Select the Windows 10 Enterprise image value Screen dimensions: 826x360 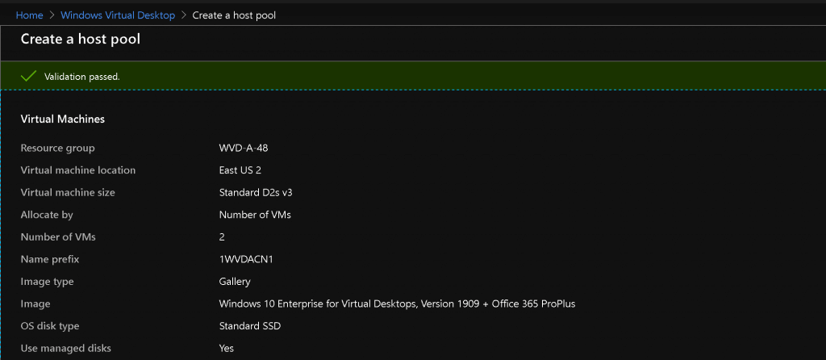tap(397, 303)
